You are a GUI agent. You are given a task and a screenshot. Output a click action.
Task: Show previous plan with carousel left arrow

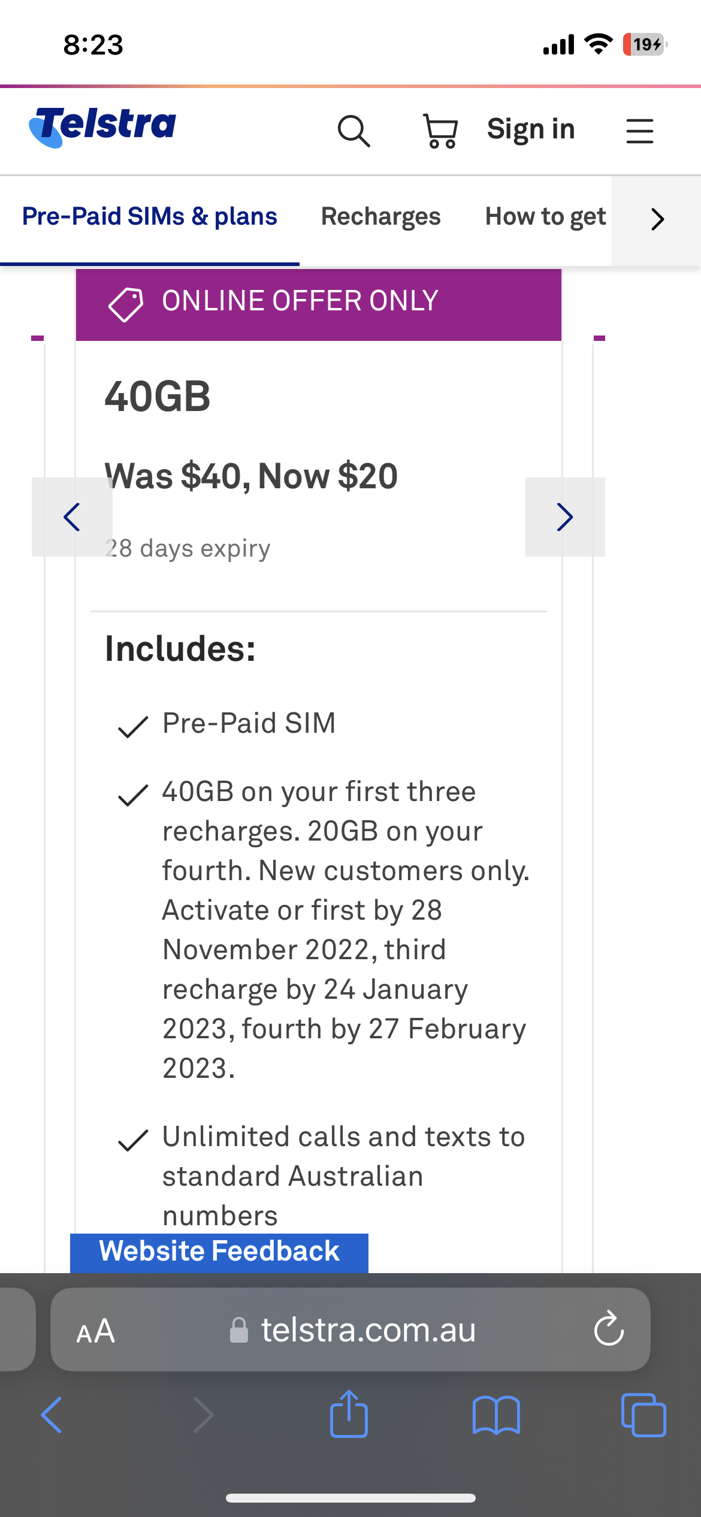point(72,517)
